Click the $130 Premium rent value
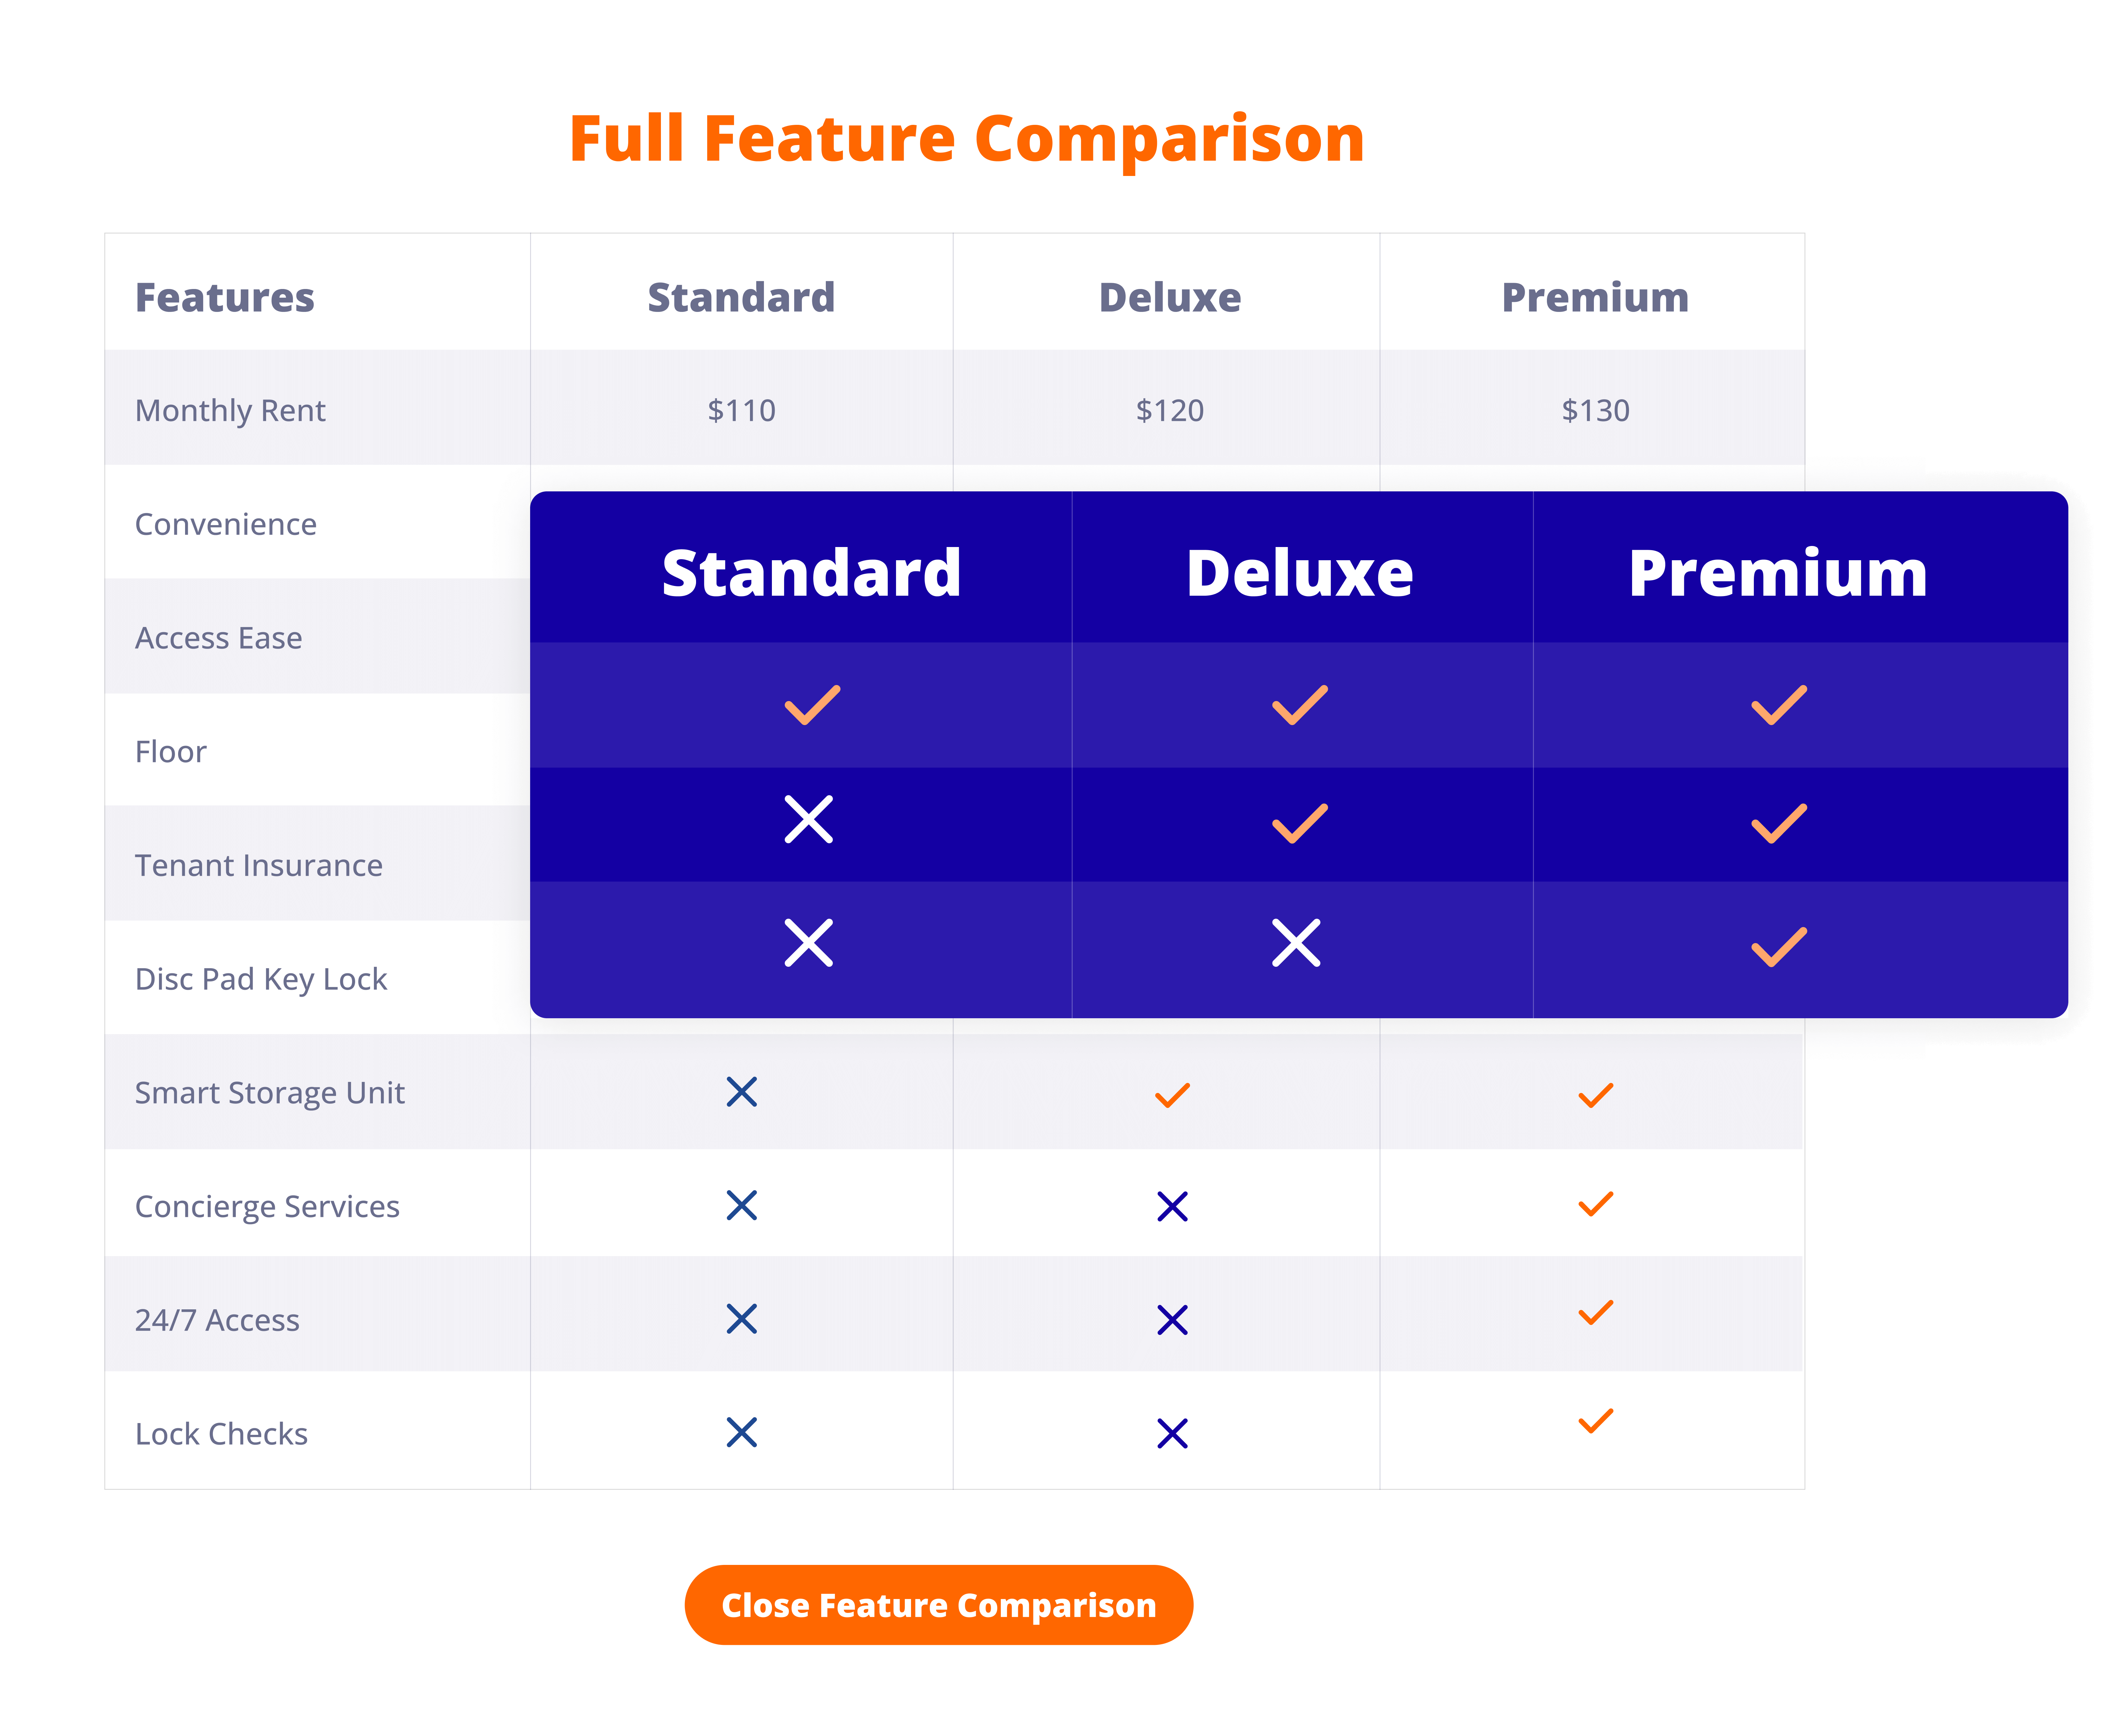 [x=1595, y=410]
